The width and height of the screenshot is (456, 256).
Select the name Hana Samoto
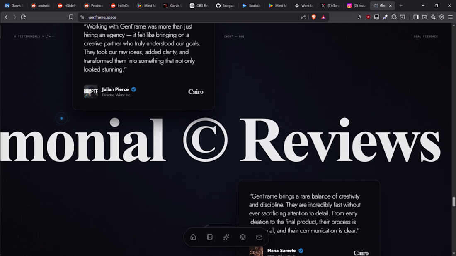point(281,251)
